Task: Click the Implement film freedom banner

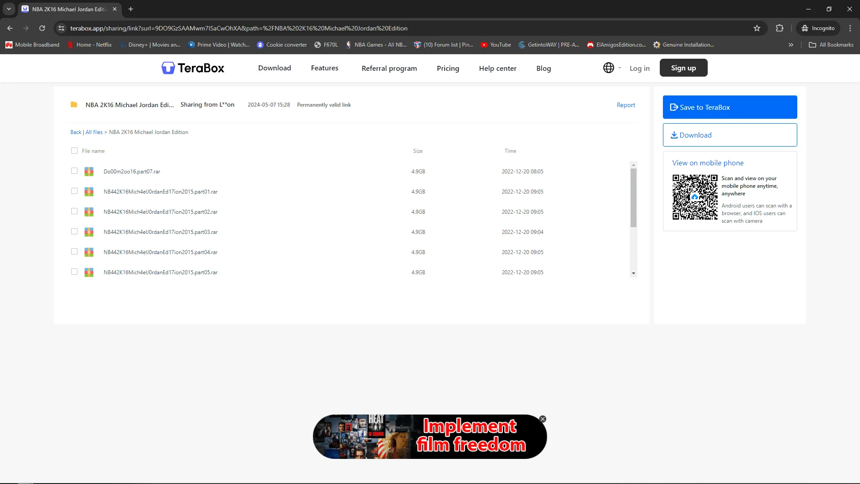Action: pos(430,436)
